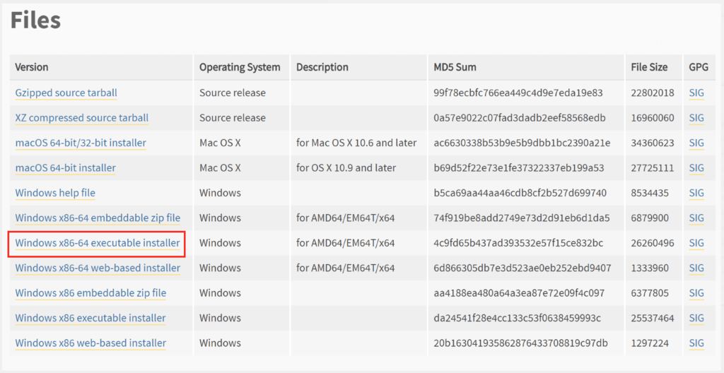724x373 pixels.
Task: Click file size 26260496
Action: pyautogui.click(x=653, y=243)
